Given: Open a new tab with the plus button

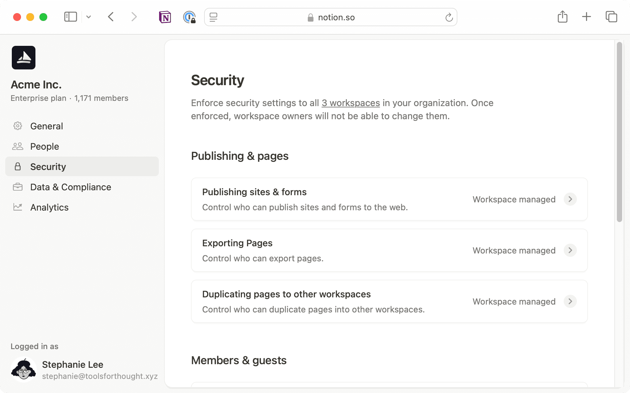Looking at the screenshot, I should pyautogui.click(x=586, y=17).
